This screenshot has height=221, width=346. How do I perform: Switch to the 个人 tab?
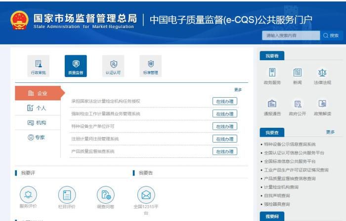(38, 108)
